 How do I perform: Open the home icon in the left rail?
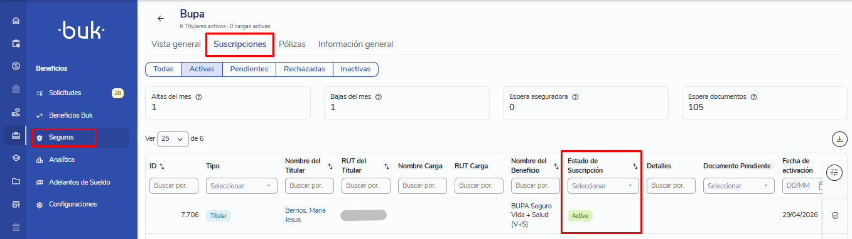tap(16, 21)
